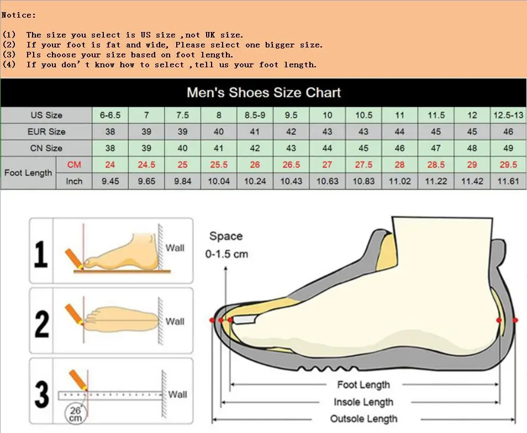Screen dimensions: 527x433
Task: Click "Wall" label in step 1 panel
Action: [175, 248]
